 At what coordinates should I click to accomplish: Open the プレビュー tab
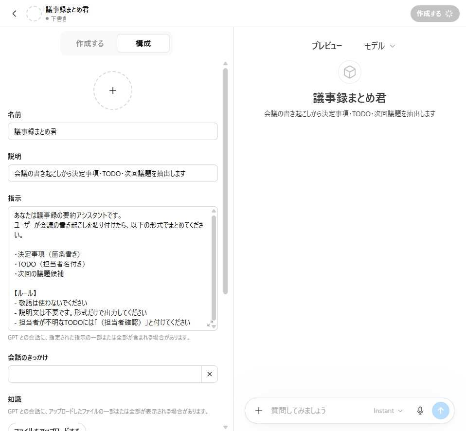tap(326, 46)
